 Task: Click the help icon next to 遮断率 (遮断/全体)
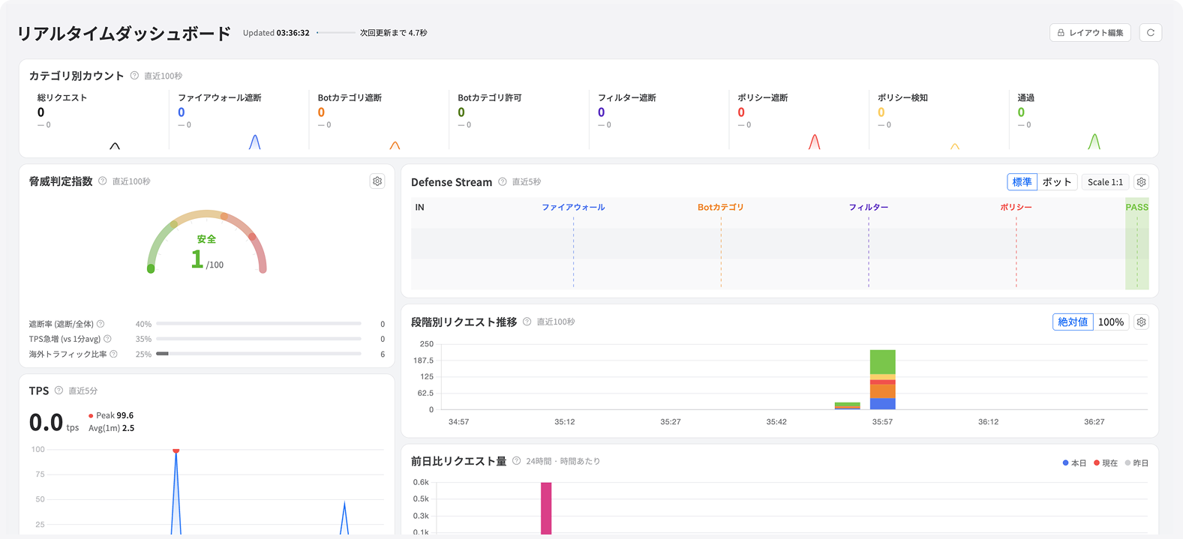[101, 324]
